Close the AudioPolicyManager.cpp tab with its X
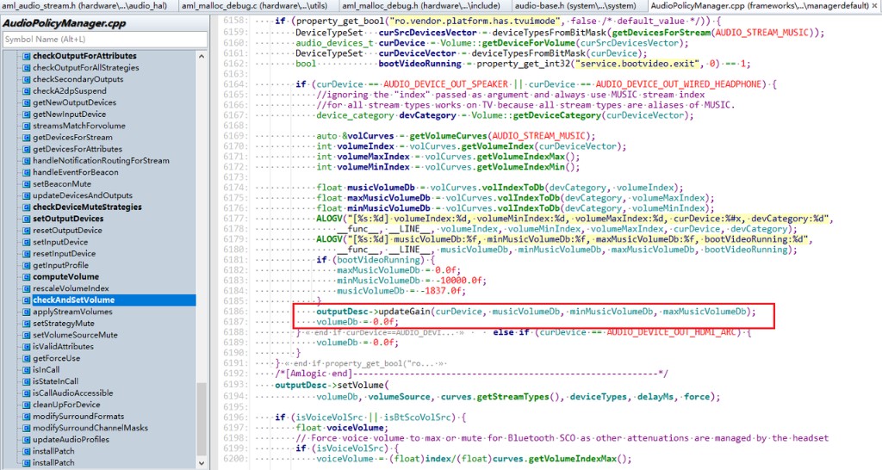 [x=876, y=6]
